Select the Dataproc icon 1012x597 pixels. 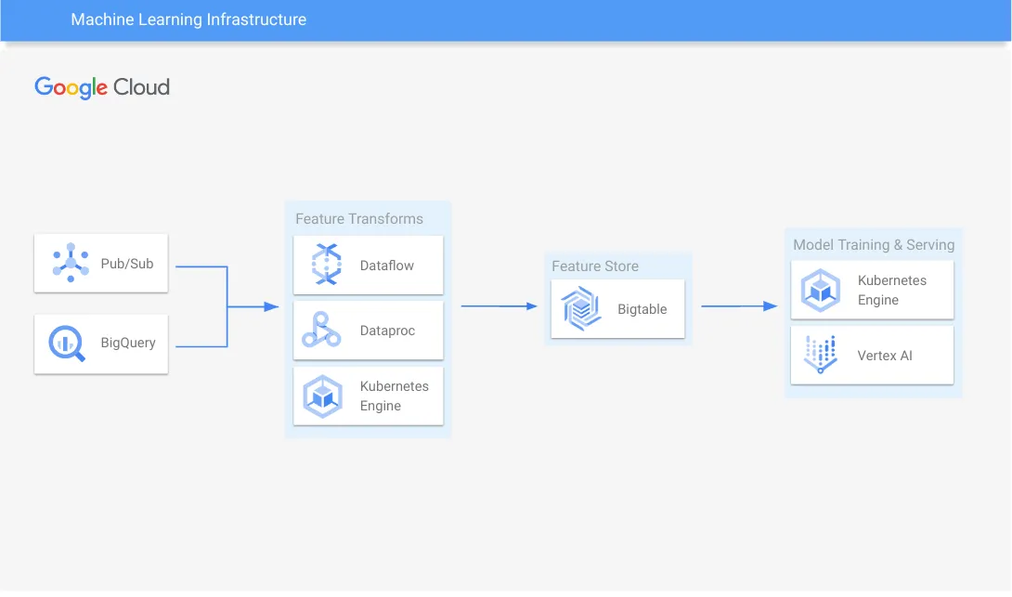tap(321, 330)
